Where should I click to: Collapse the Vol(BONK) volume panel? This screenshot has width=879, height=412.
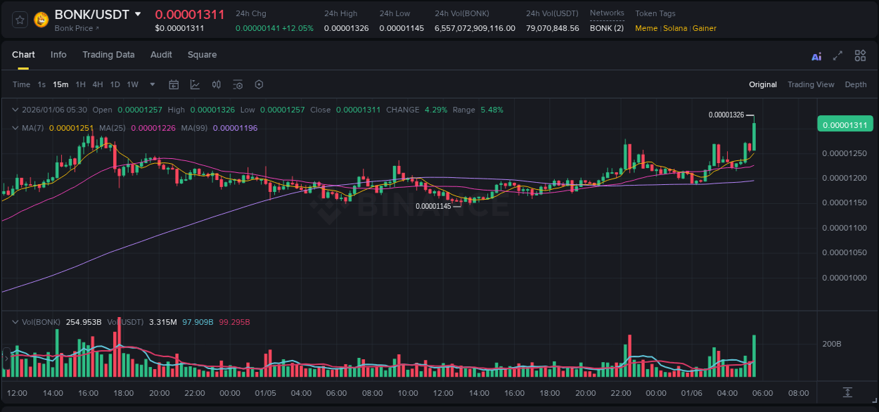[15, 321]
